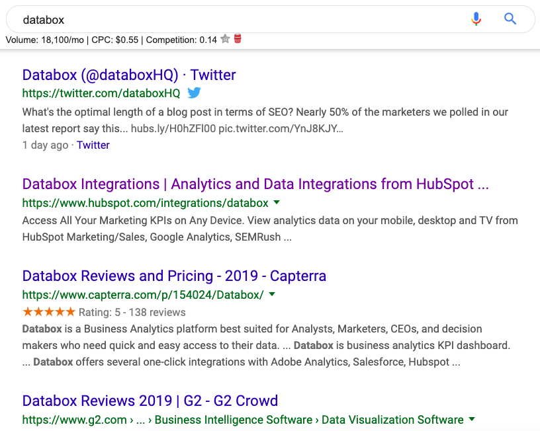540x431 pixels.
Task: Click the microphone voice search icon
Action: 476,19
